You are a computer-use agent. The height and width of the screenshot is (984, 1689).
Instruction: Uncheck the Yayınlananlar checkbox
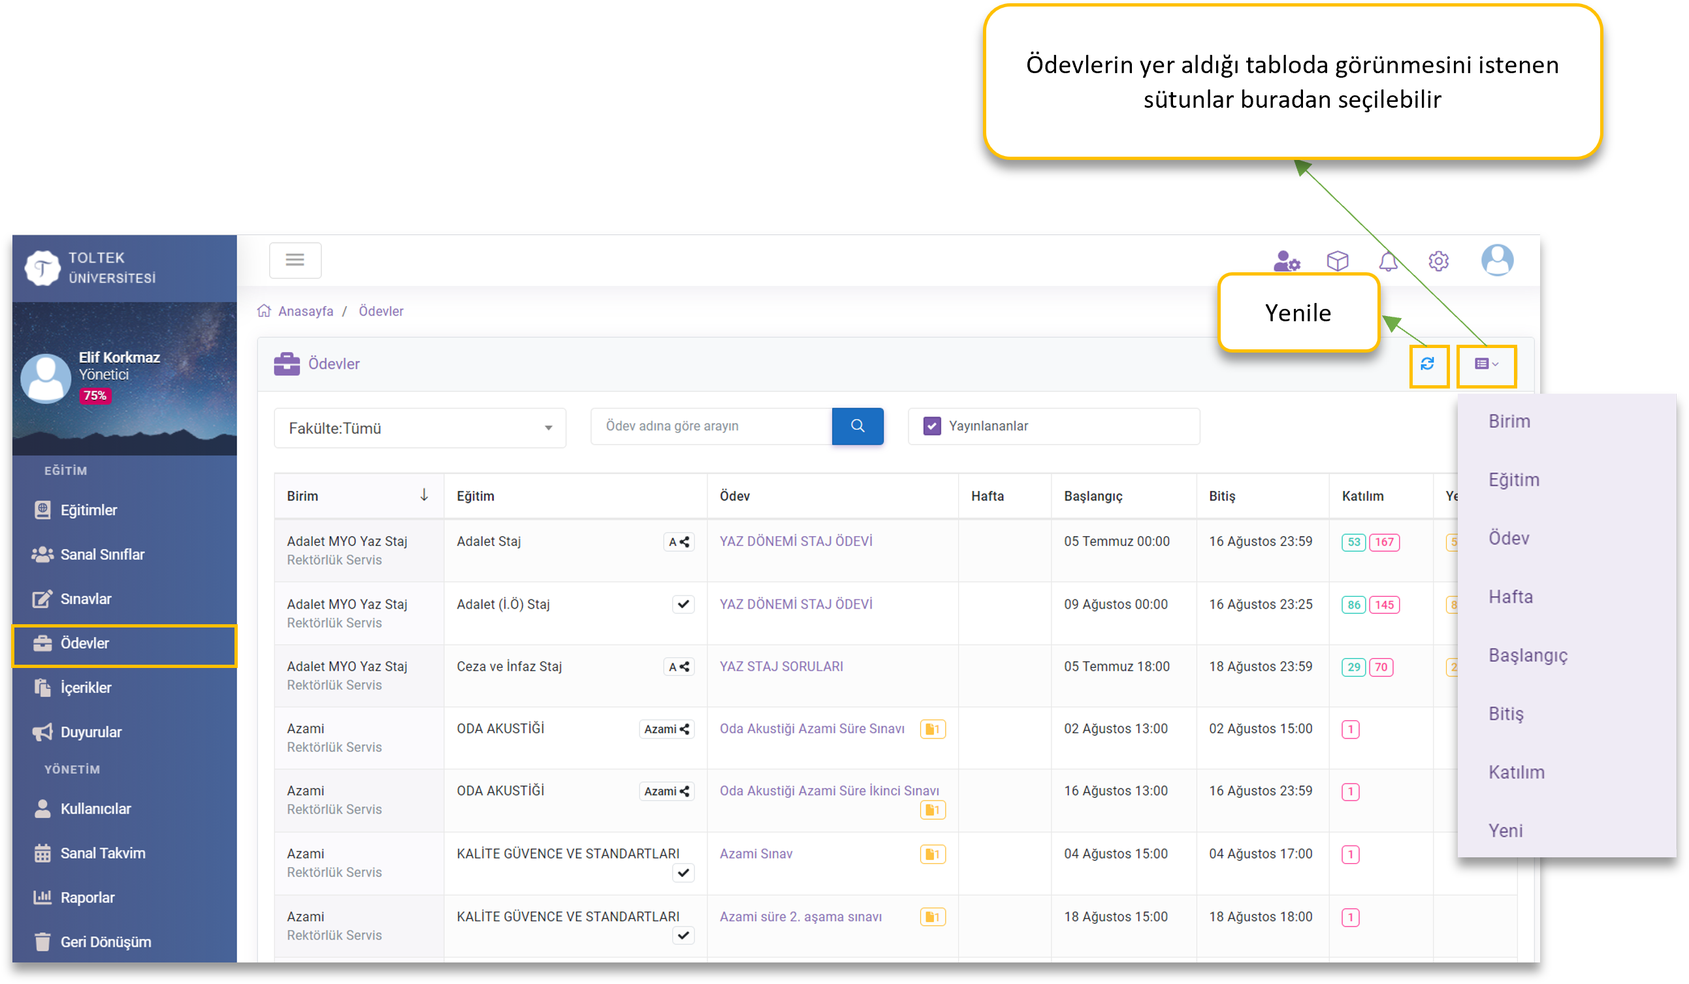tap(931, 426)
